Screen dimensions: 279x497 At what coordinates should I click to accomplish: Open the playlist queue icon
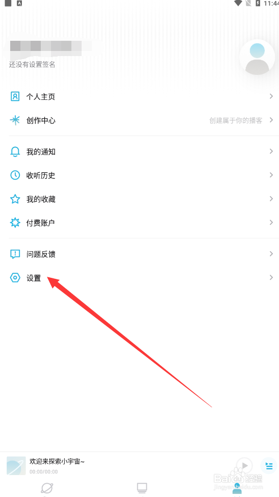tap(269, 466)
